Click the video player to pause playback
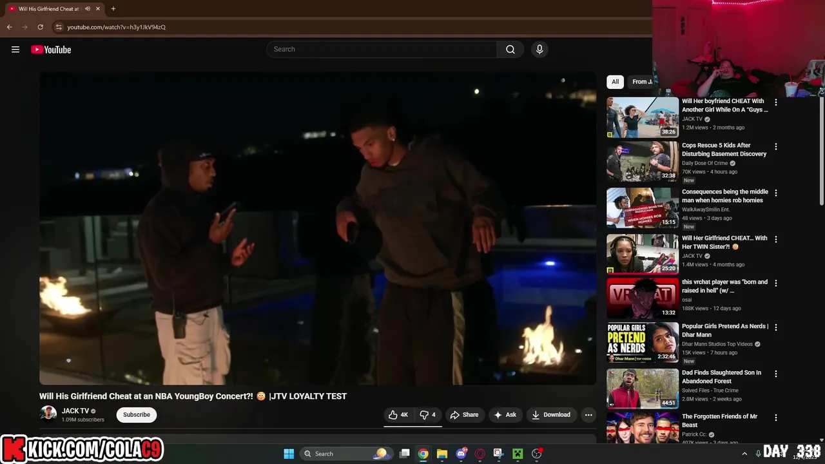 click(x=318, y=228)
